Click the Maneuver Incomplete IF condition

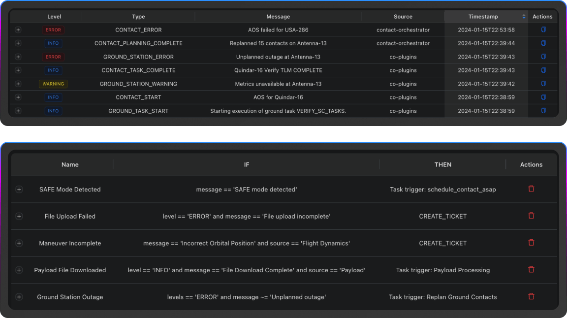click(x=247, y=243)
